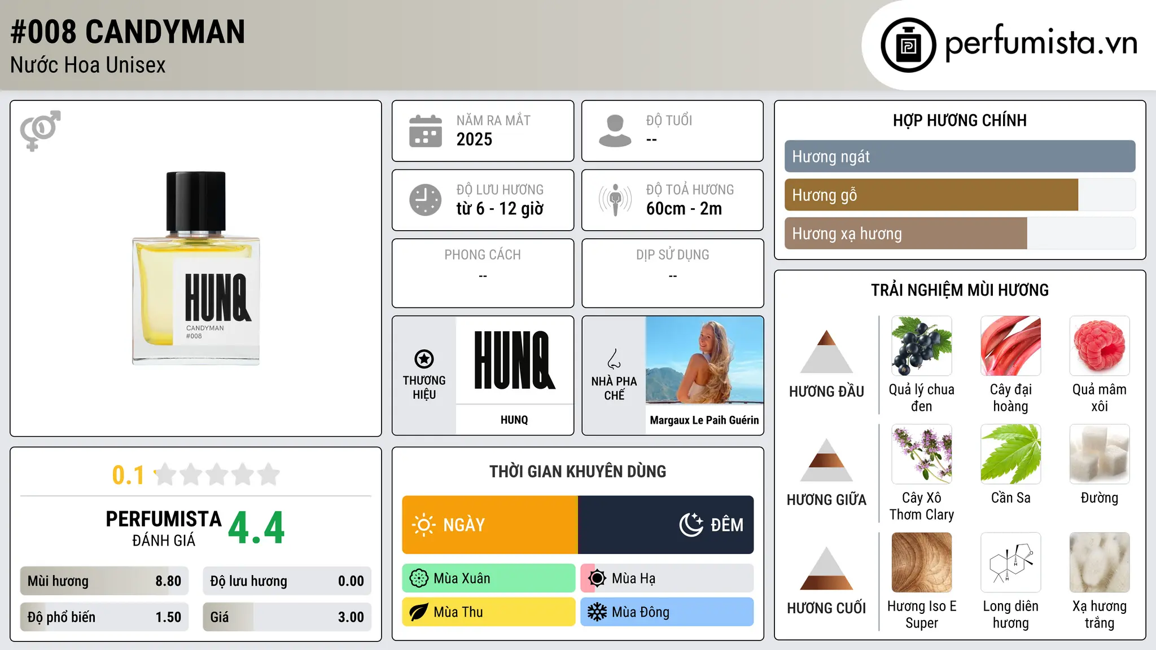1156x650 pixels.
Task: Select the Cây Xô Thơm Clary note image
Action: click(922, 454)
